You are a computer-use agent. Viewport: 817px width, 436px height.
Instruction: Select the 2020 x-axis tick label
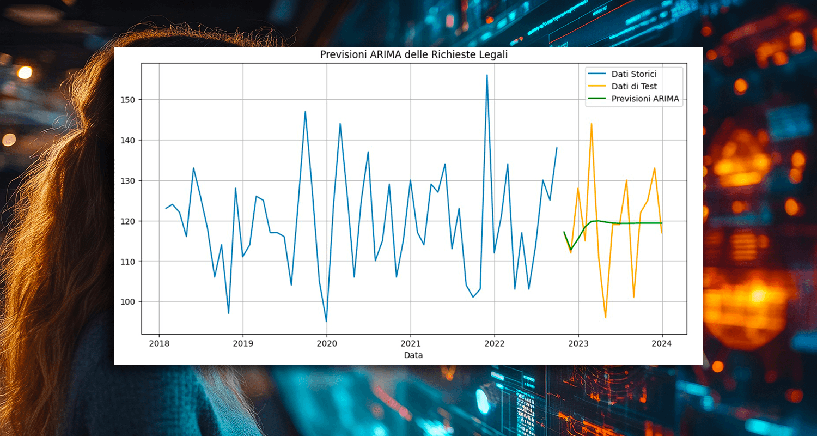pos(326,344)
